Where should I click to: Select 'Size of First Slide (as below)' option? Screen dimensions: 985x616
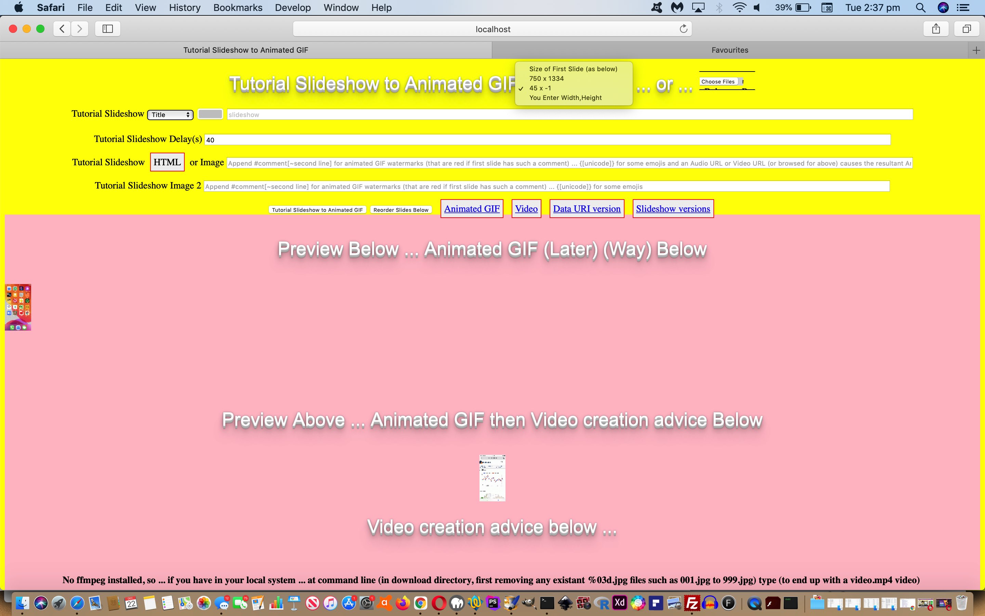pos(573,69)
